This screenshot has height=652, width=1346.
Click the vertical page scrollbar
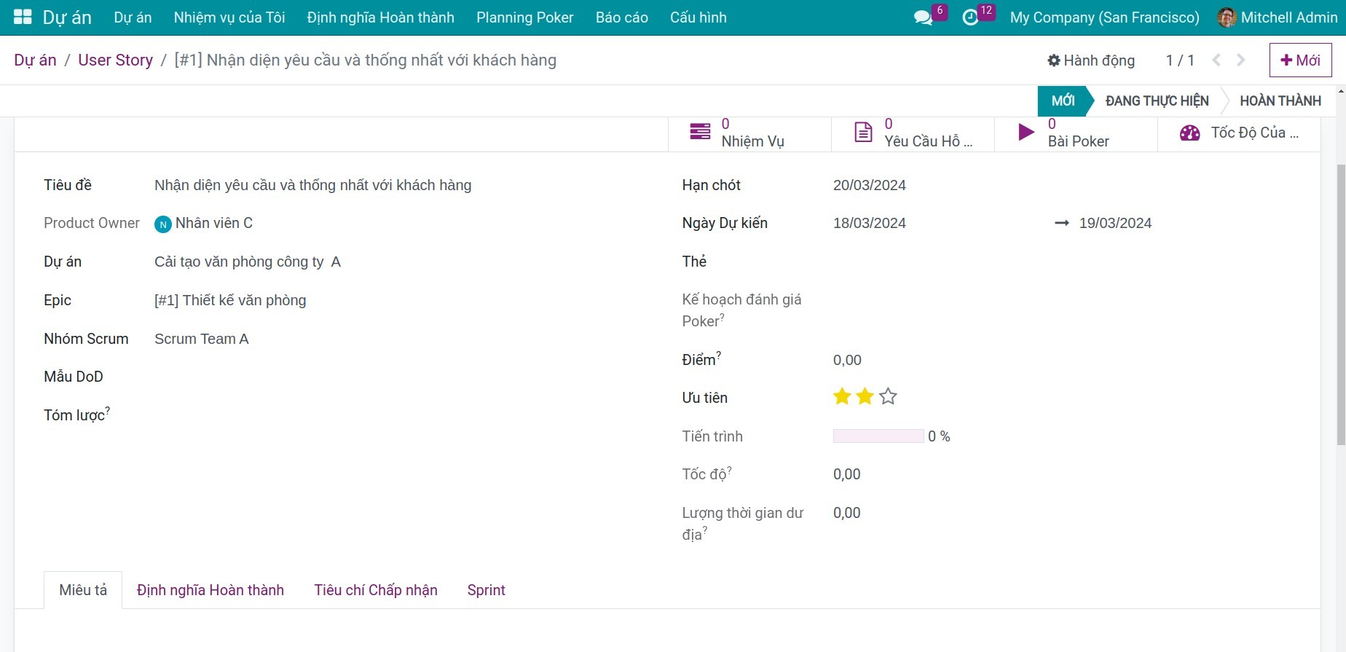click(x=1341, y=305)
